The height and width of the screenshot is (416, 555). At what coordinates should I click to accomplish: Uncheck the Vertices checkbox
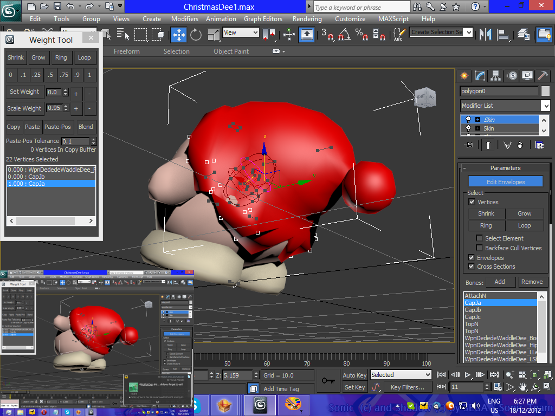coord(472,202)
